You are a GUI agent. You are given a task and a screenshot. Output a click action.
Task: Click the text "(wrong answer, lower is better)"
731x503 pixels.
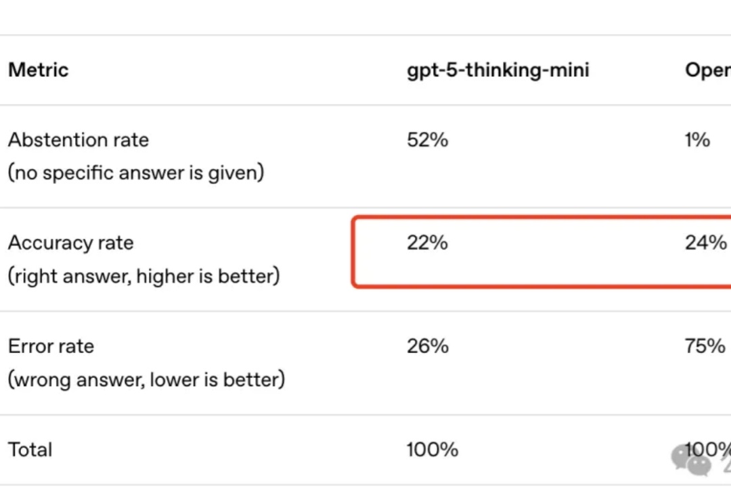[x=146, y=379]
